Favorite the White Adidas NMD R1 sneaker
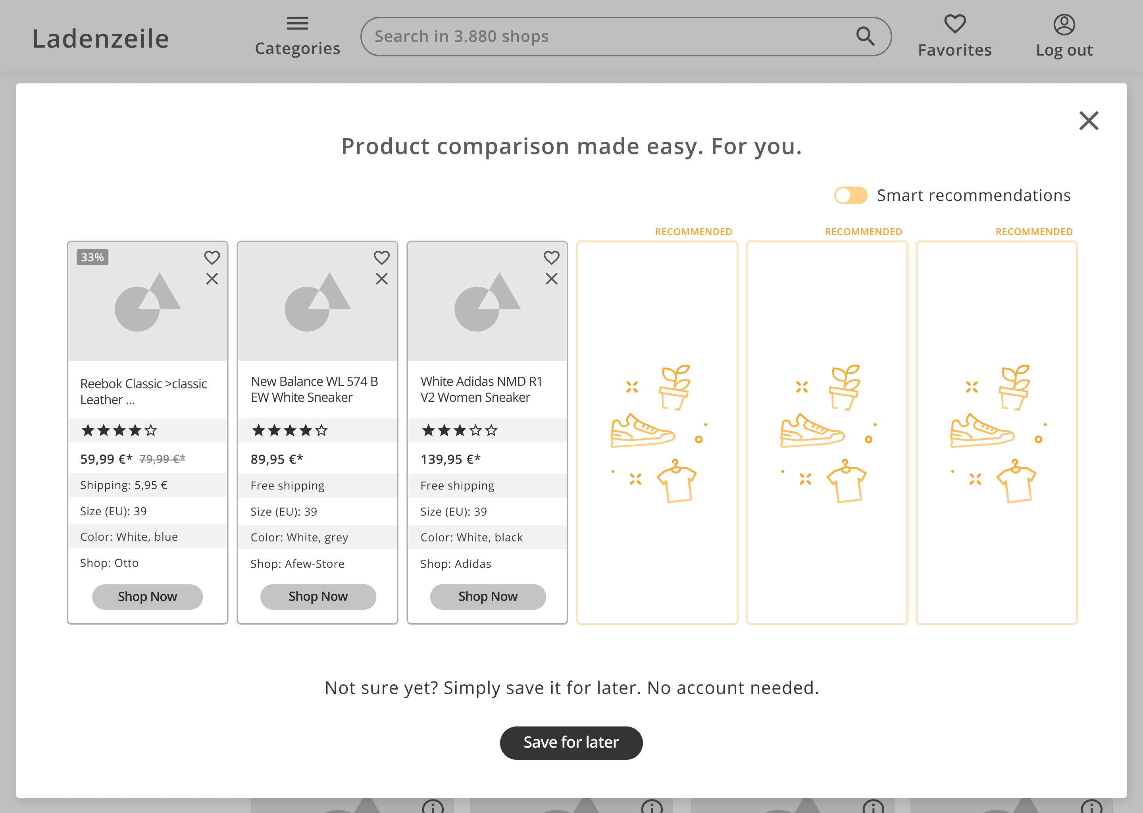 point(551,257)
